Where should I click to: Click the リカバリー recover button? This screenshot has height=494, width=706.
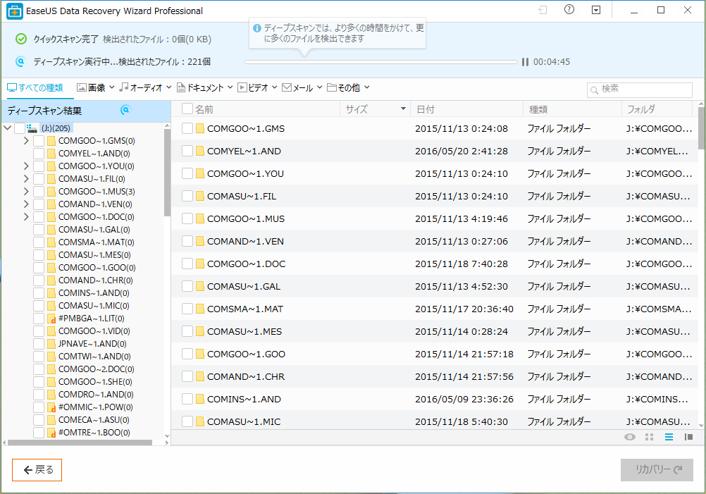[x=657, y=470]
